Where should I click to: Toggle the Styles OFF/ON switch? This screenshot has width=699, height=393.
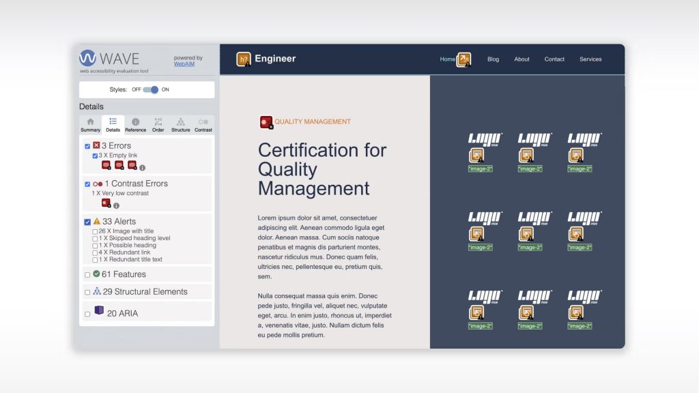click(151, 89)
